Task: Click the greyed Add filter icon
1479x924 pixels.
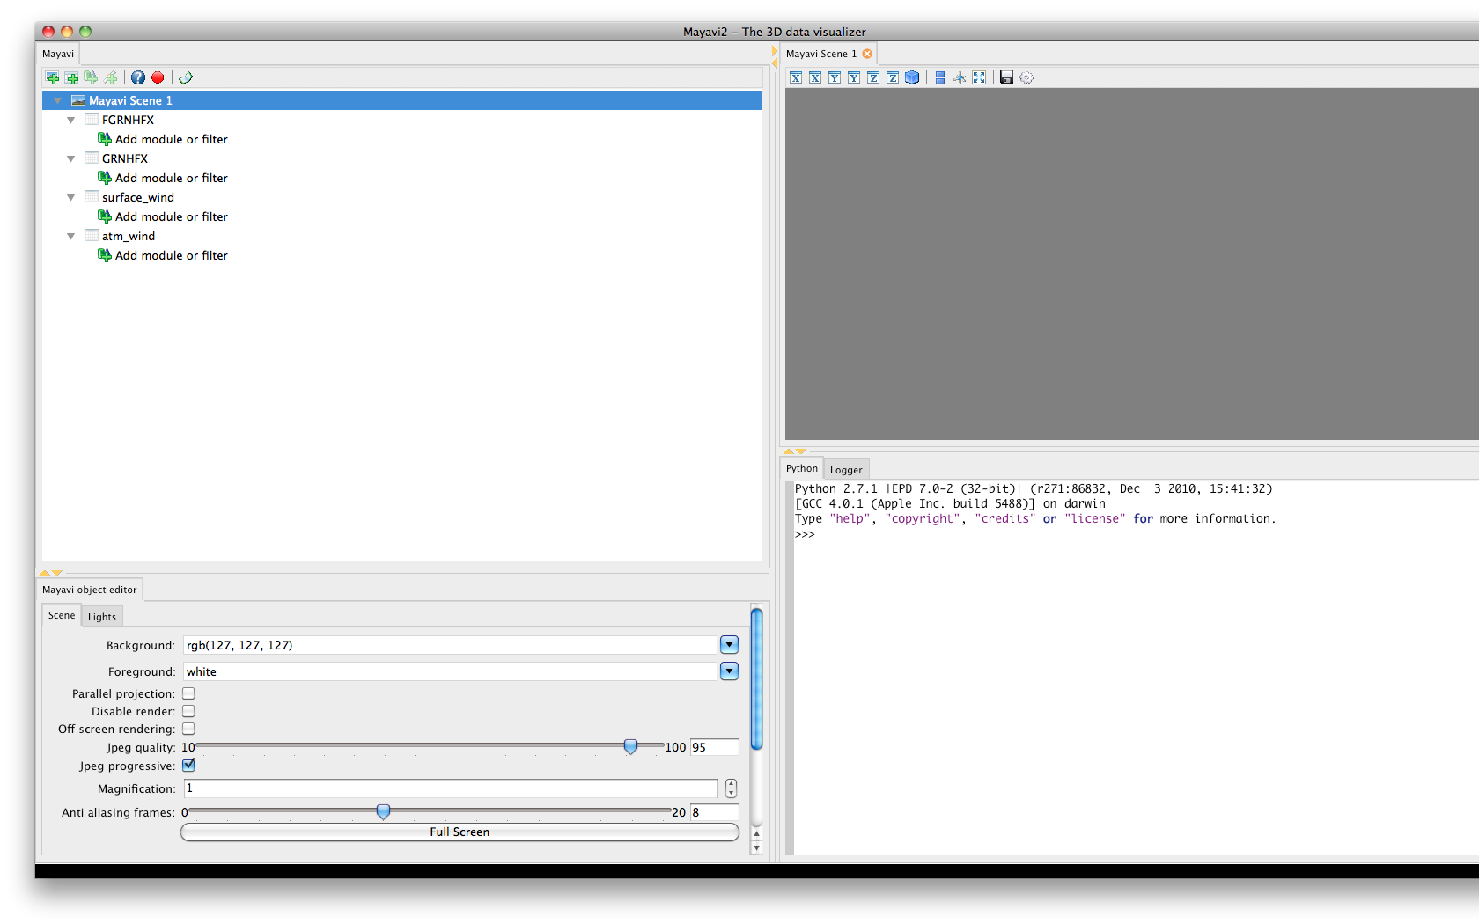Action: [x=111, y=78]
